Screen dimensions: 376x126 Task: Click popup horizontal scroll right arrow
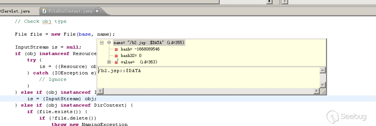[317, 91]
